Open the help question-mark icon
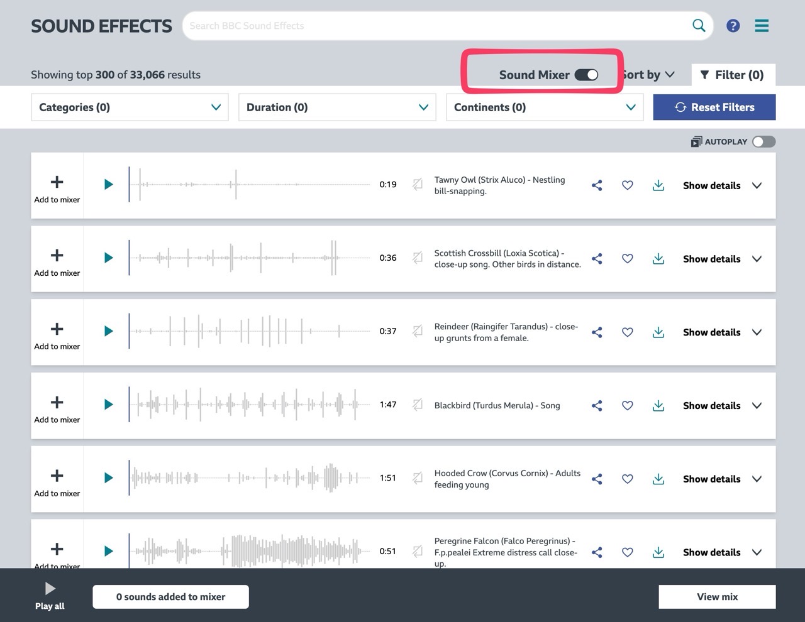 point(733,26)
